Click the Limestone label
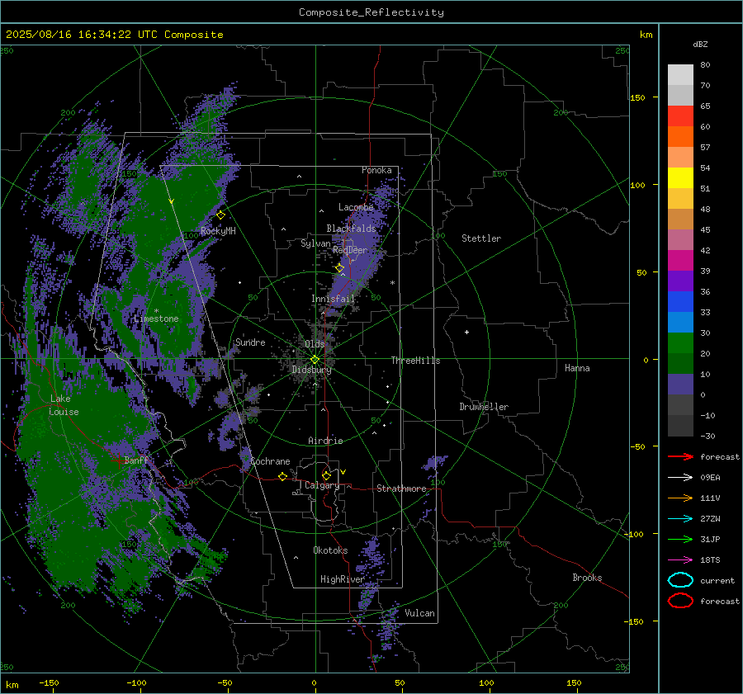Image resolution: width=743 pixels, height=694 pixels. click(156, 319)
